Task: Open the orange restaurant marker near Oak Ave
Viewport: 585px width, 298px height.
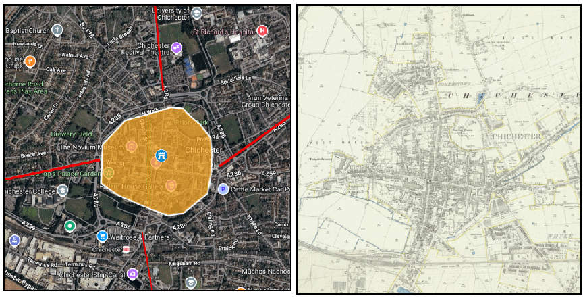Action: click(x=30, y=61)
